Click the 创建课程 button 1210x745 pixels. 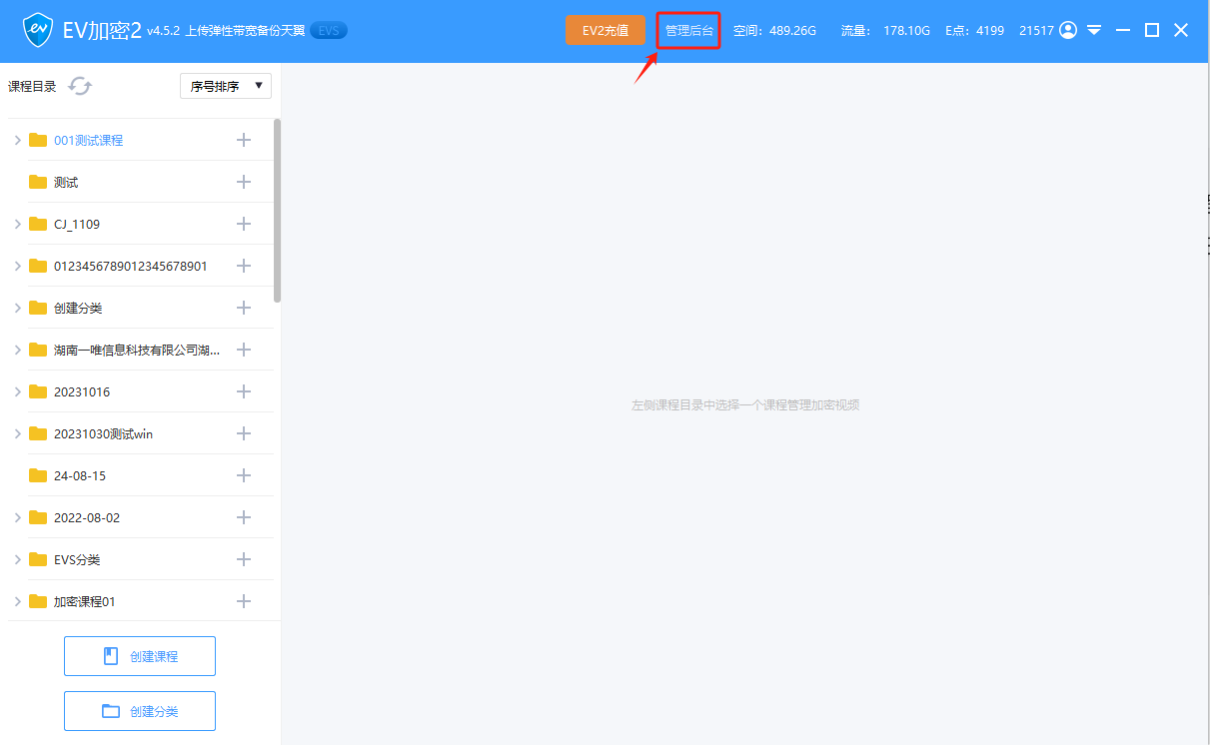click(x=140, y=656)
